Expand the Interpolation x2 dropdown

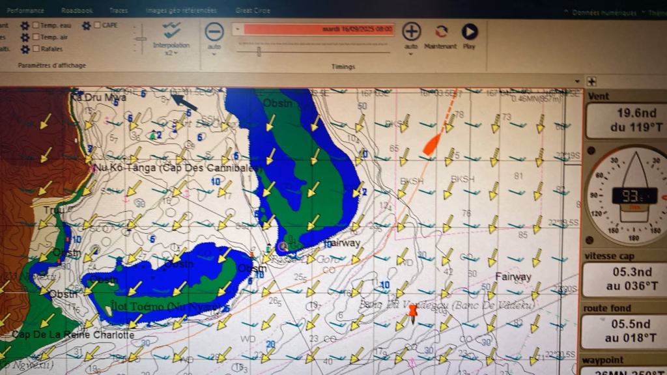click(171, 53)
